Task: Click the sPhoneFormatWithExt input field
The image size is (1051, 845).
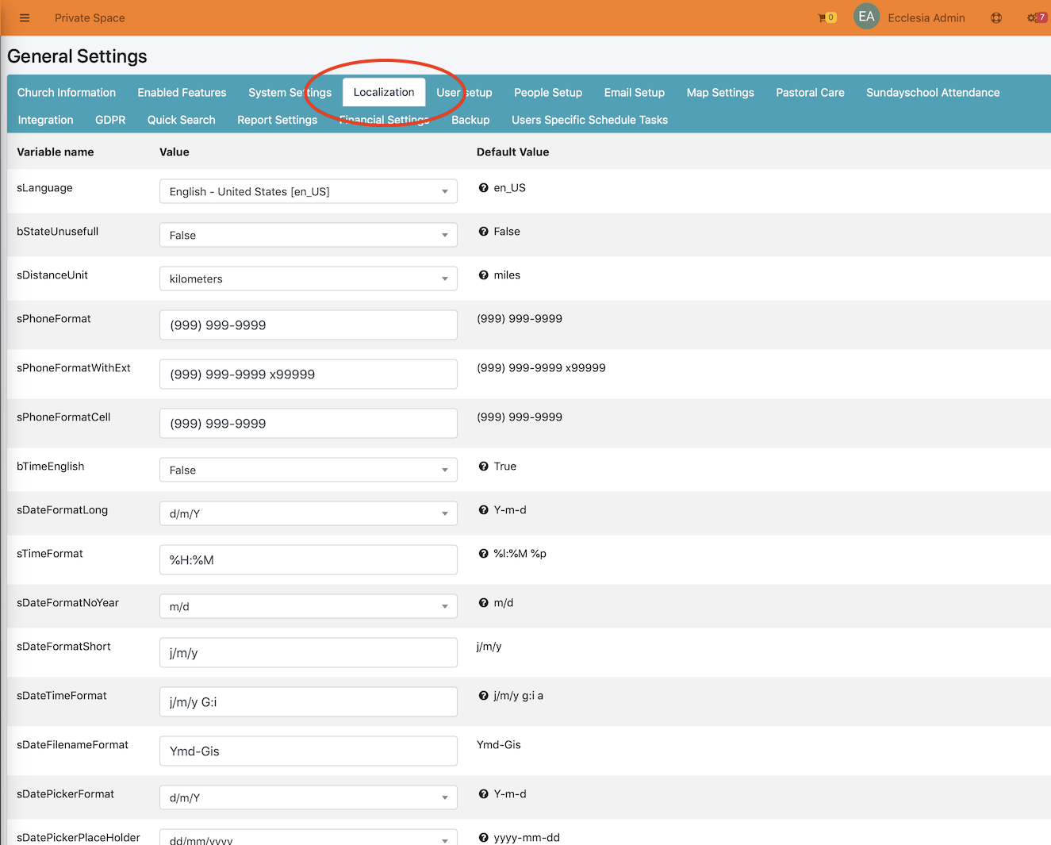Action: [308, 374]
